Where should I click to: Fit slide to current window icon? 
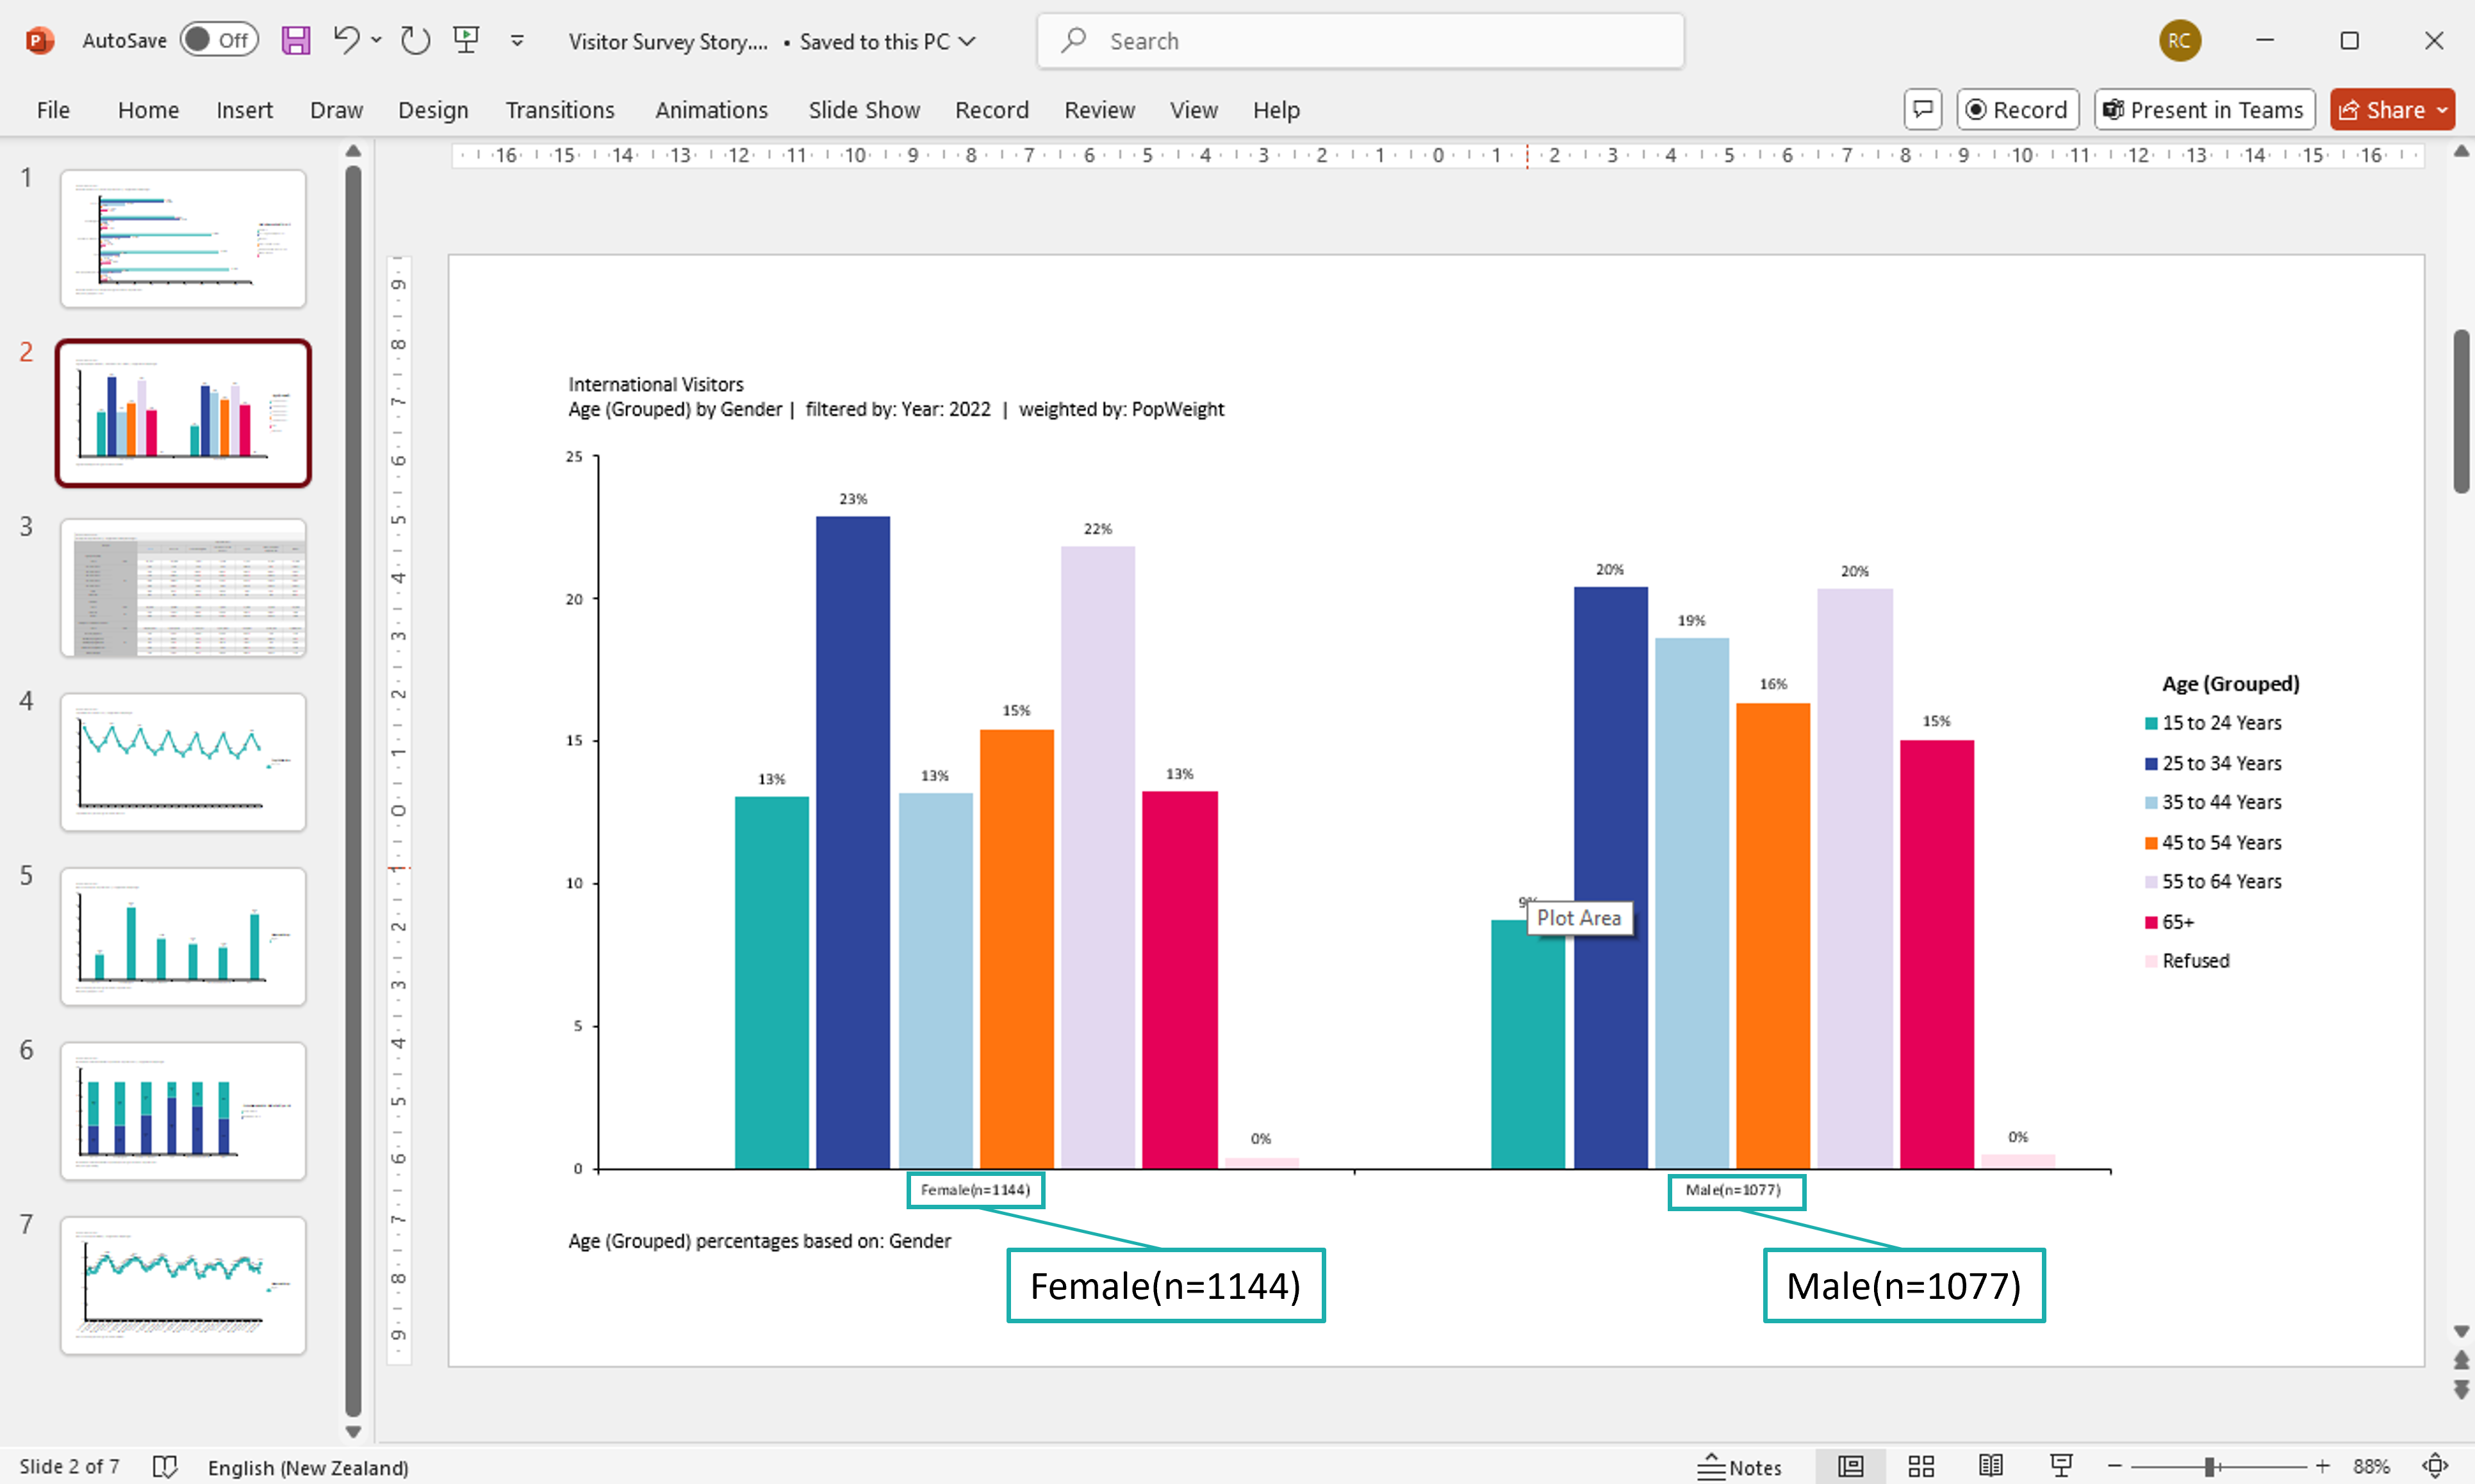click(2435, 1467)
